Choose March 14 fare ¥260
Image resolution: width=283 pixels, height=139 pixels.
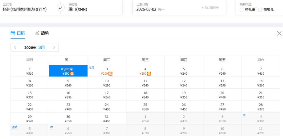click(261, 83)
